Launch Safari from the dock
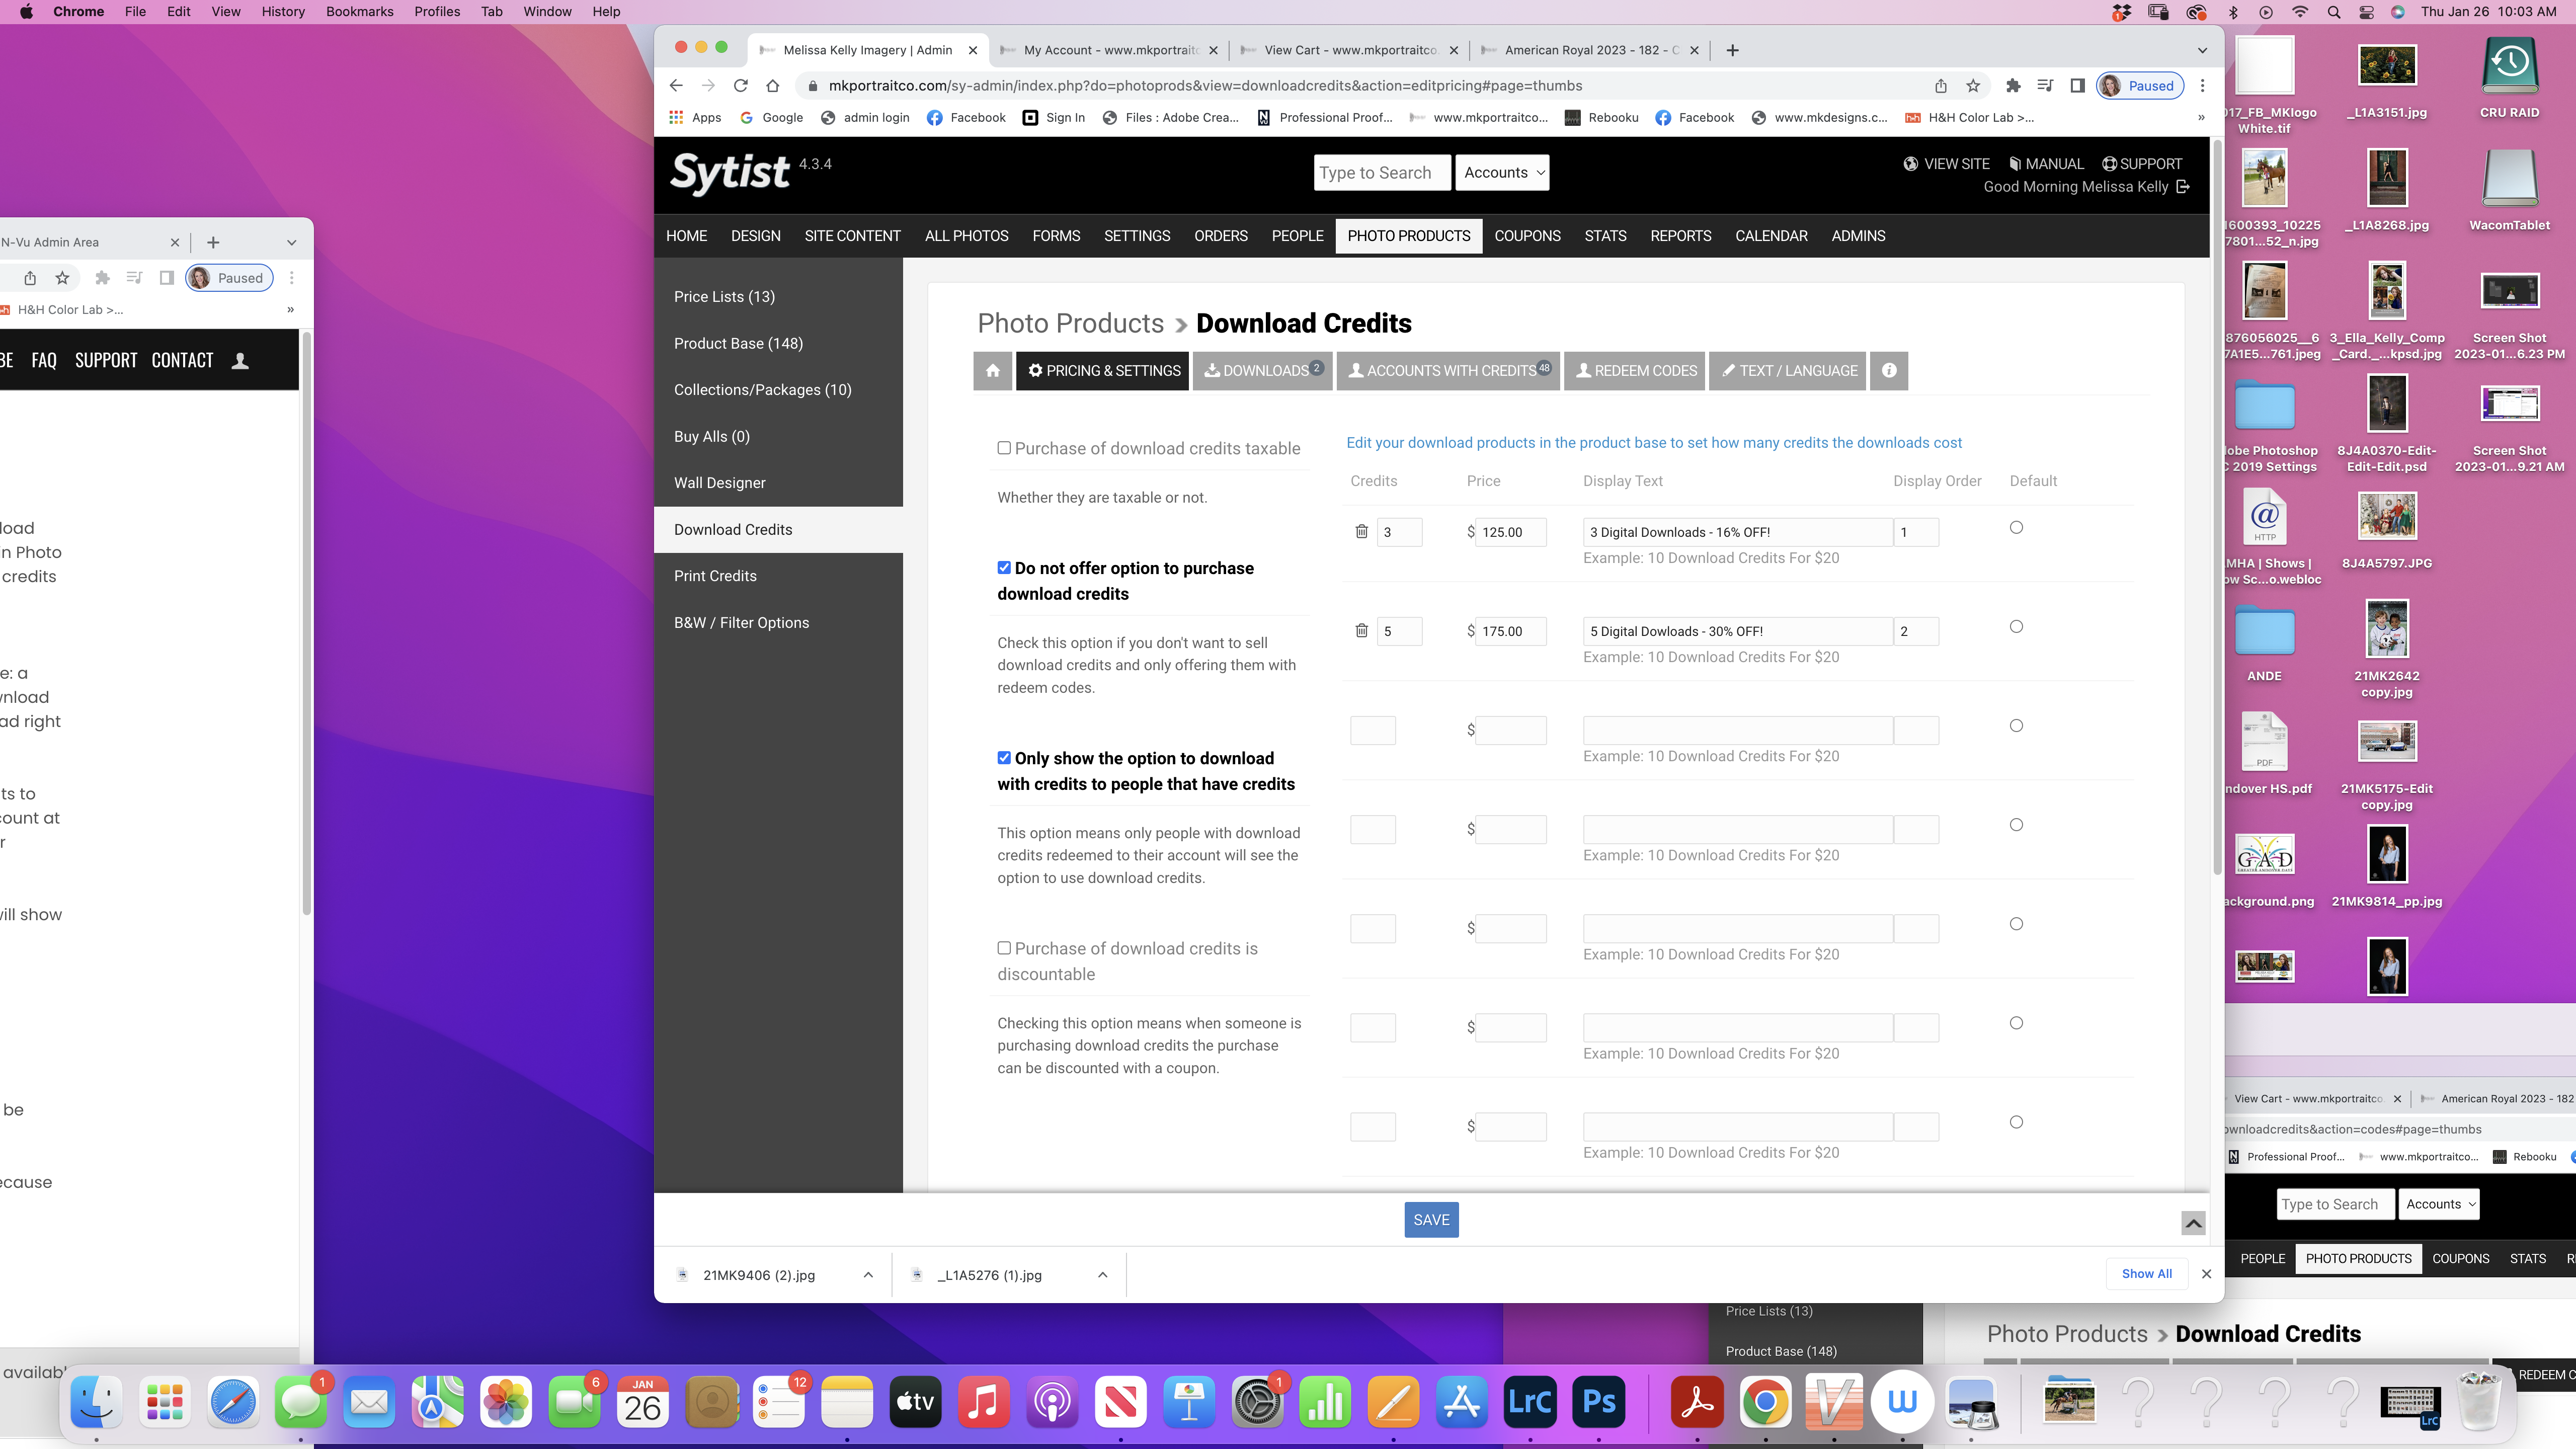2576x1449 pixels. [x=233, y=1402]
